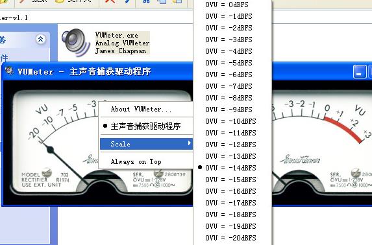Set scale to 0VU = -3dBFS
Image resolution: width=372 pixels, height=245 pixels.
pyautogui.click(x=232, y=40)
